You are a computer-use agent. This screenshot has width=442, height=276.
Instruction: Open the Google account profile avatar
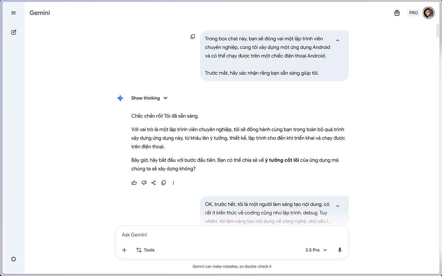[x=428, y=13]
